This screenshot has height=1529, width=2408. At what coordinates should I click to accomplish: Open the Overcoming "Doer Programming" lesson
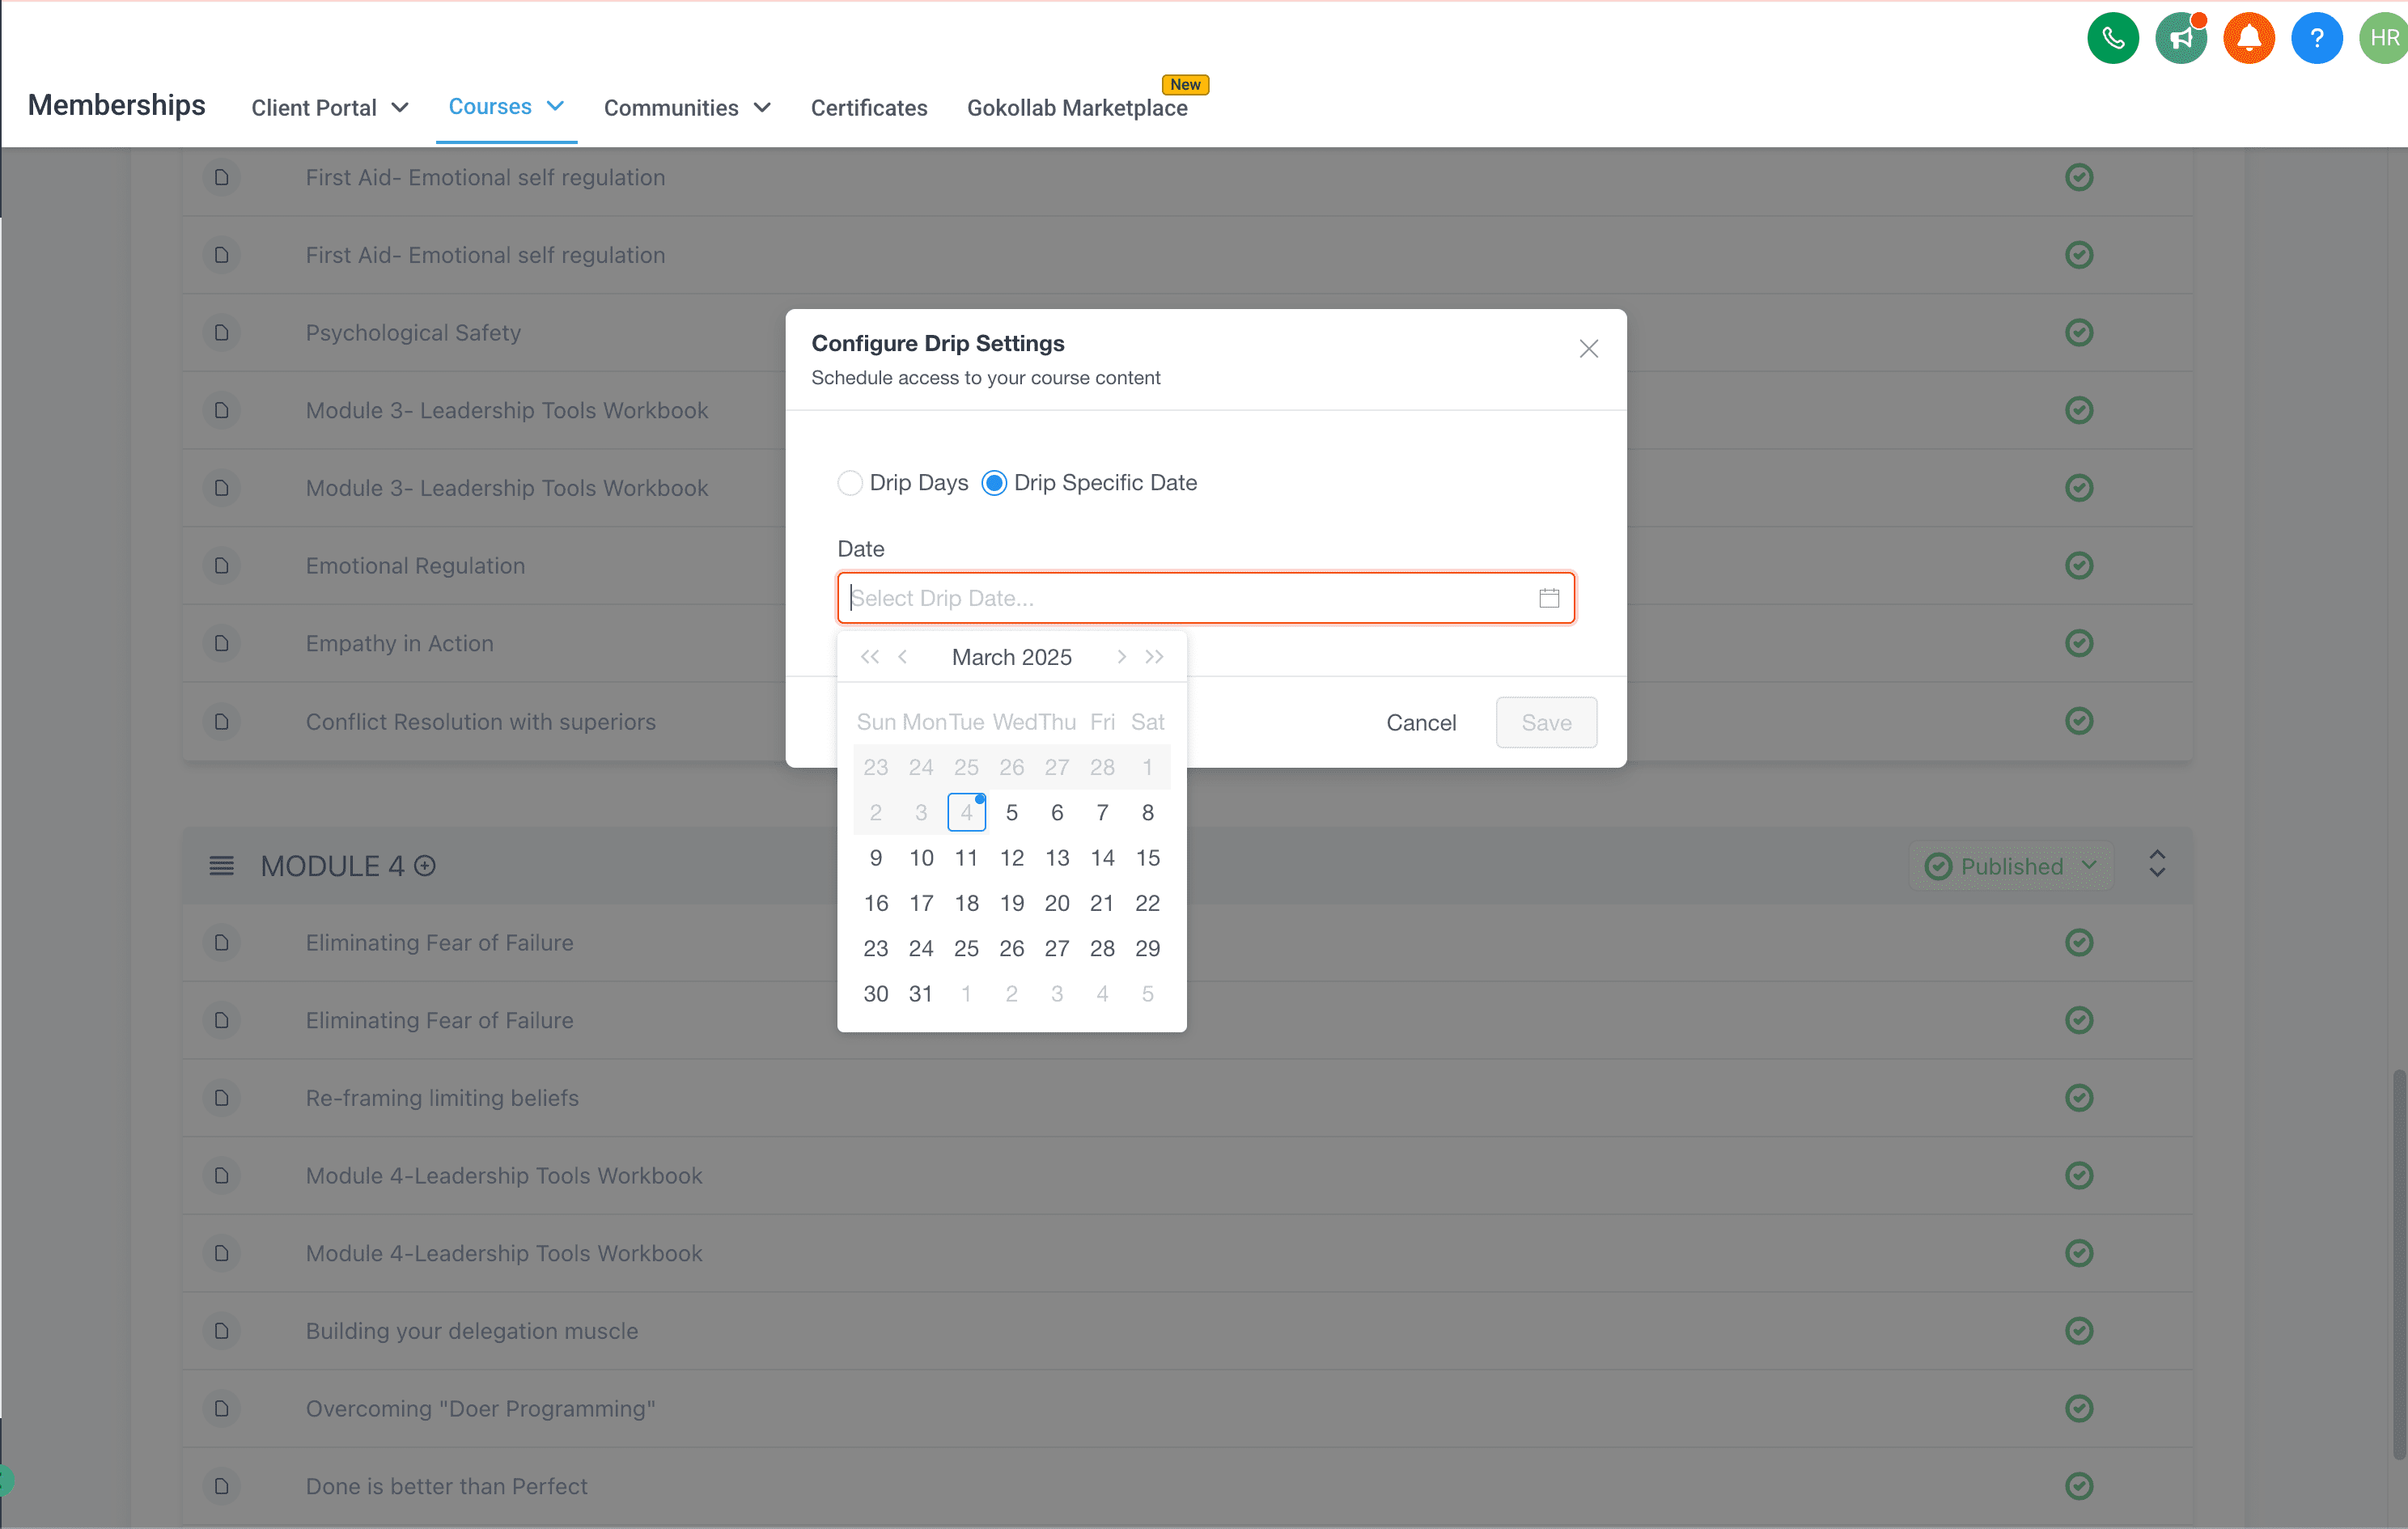click(x=480, y=1408)
